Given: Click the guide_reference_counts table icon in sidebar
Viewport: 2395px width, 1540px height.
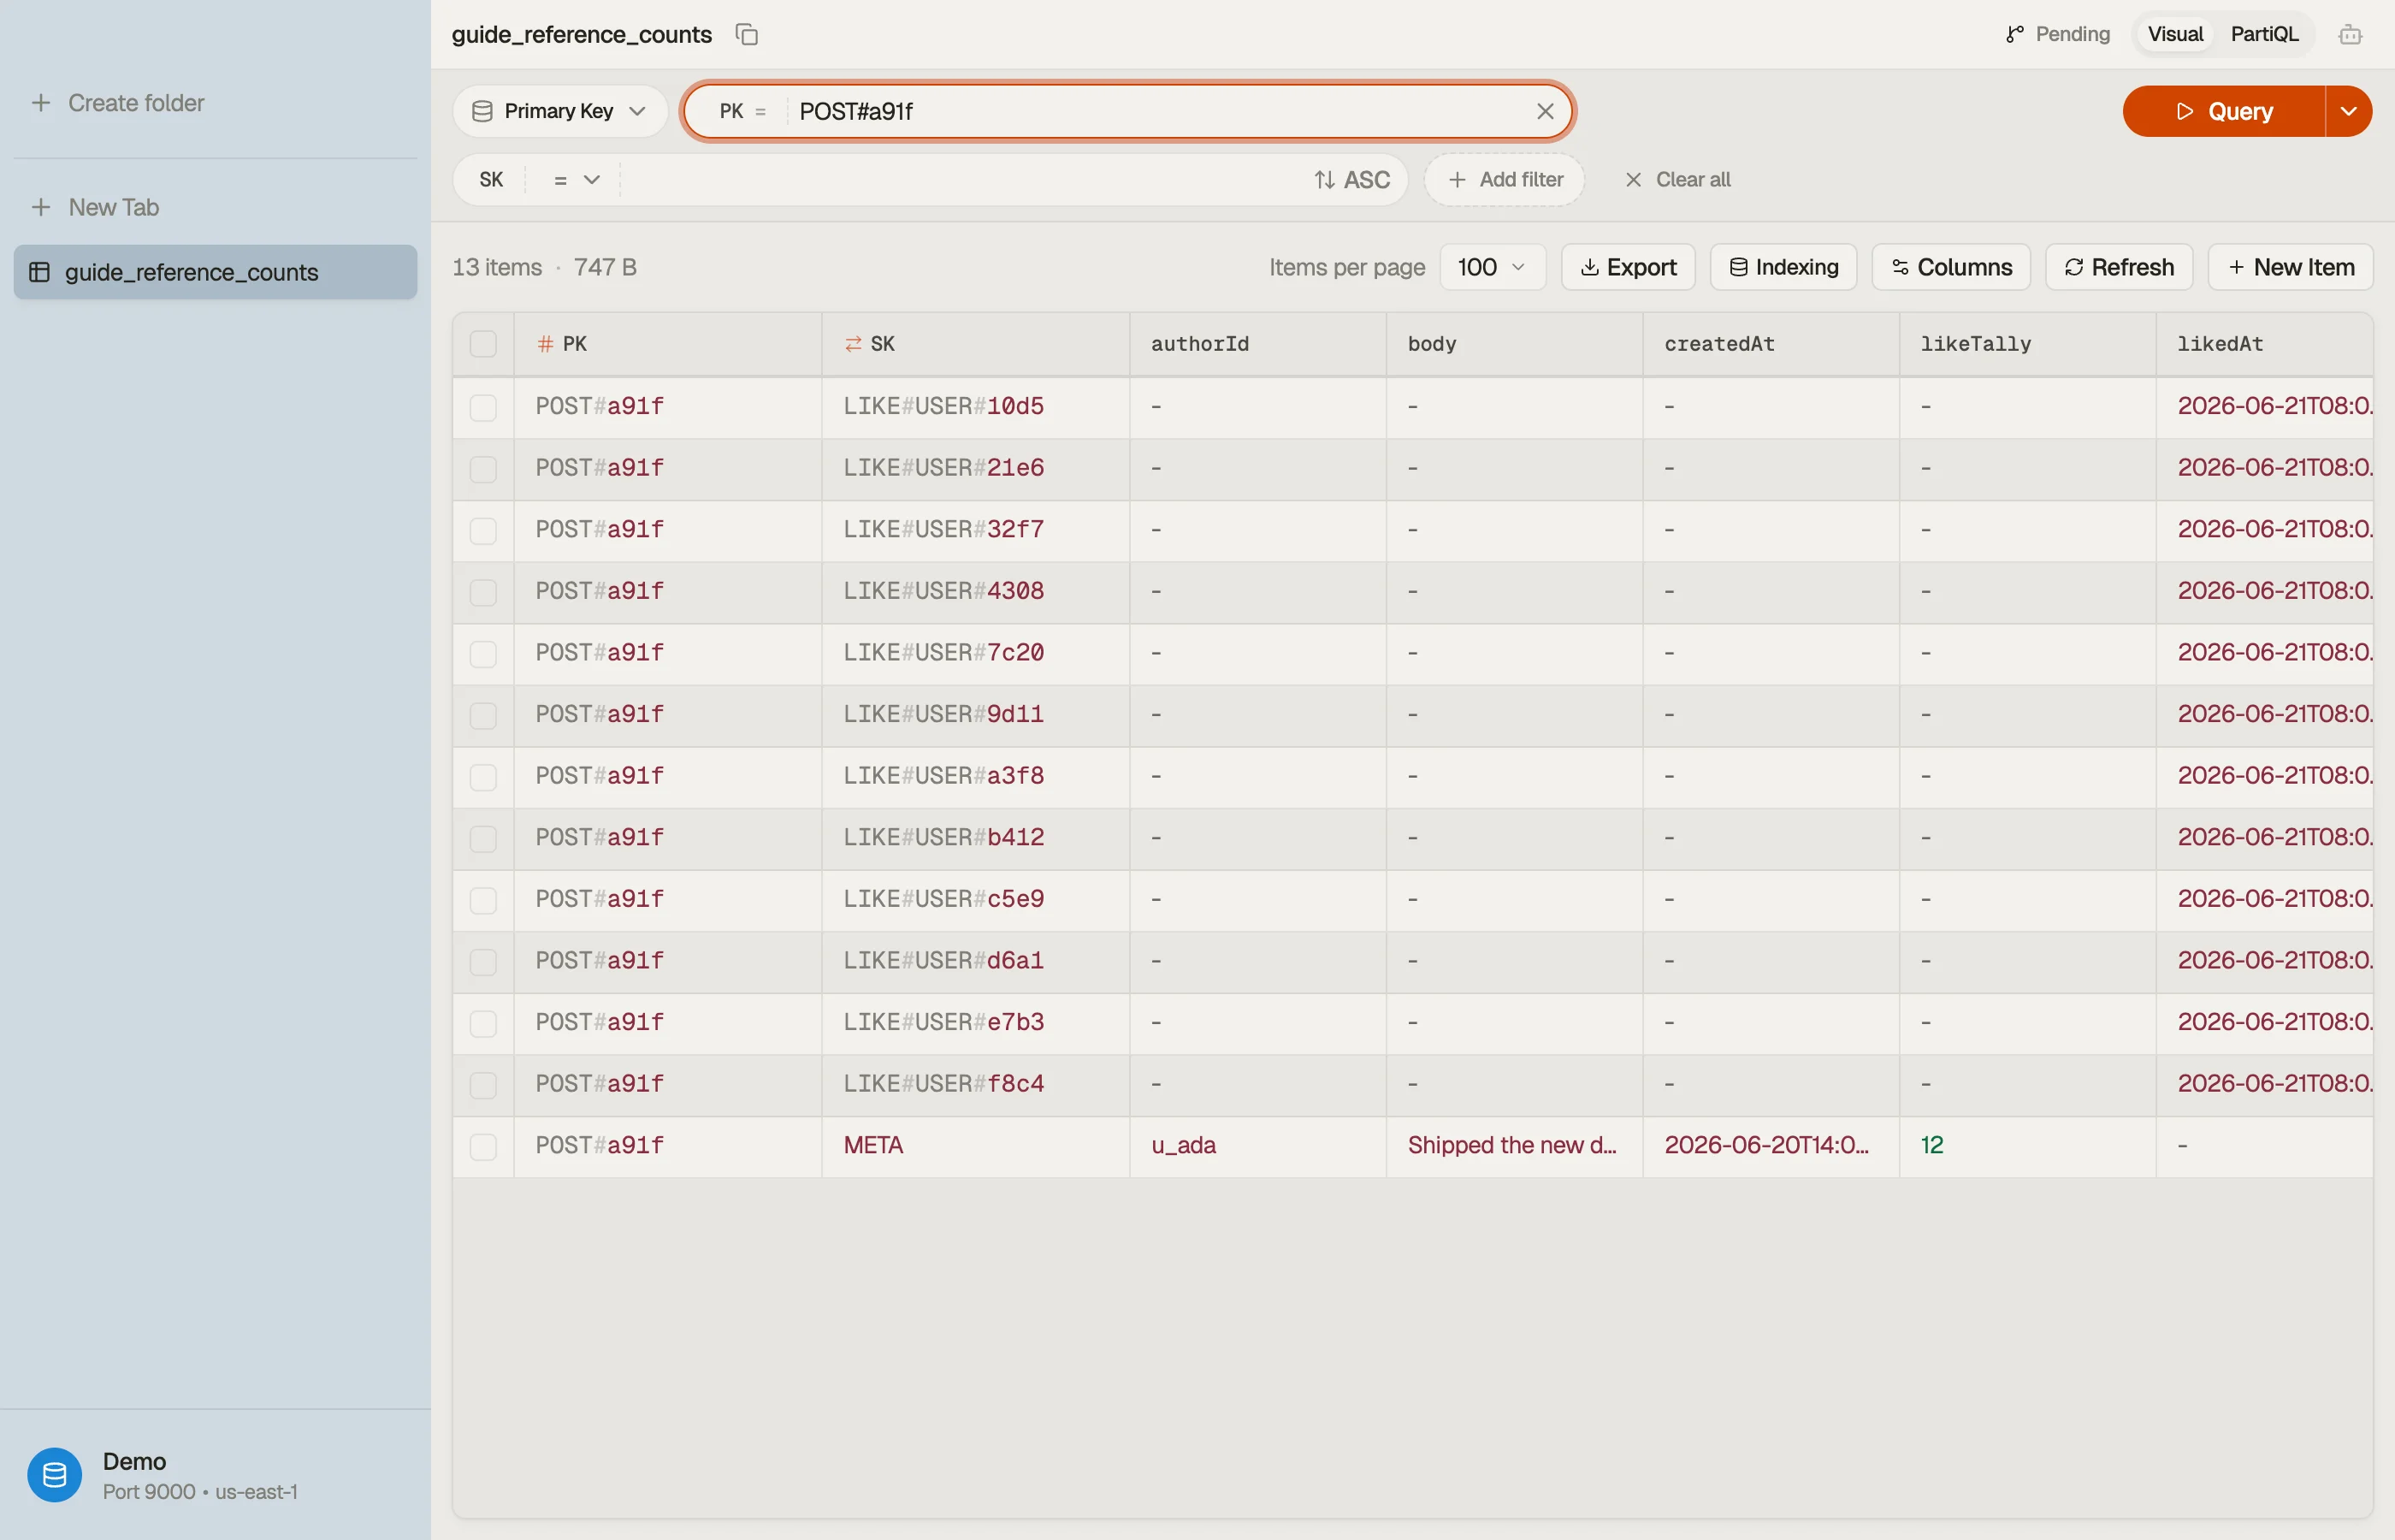Looking at the screenshot, I should (x=40, y=272).
